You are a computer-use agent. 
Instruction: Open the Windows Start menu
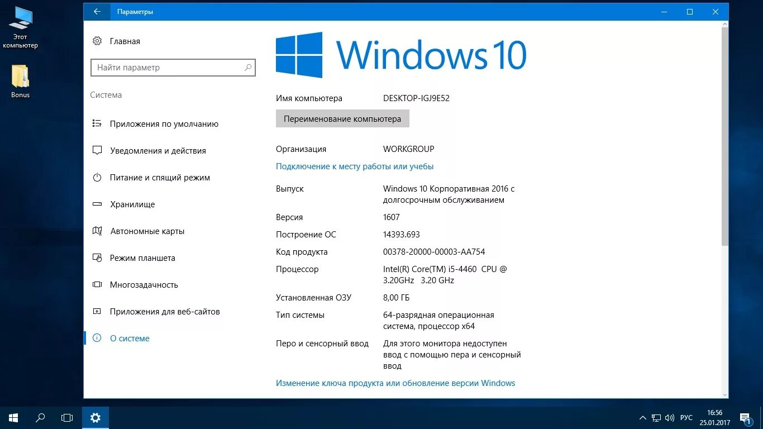tap(13, 417)
